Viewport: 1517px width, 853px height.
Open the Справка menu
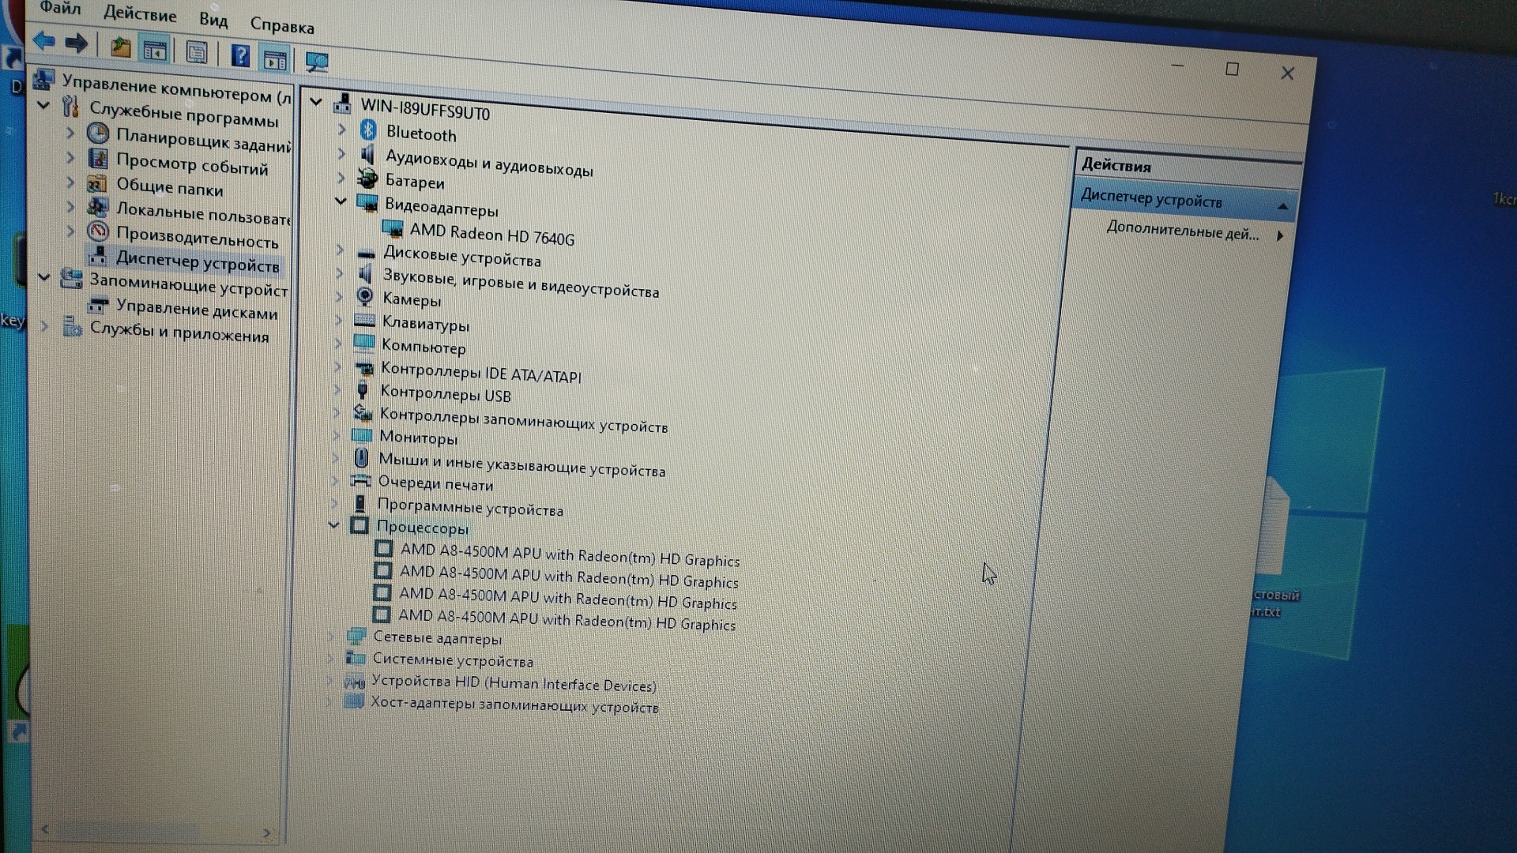(x=282, y=25)
